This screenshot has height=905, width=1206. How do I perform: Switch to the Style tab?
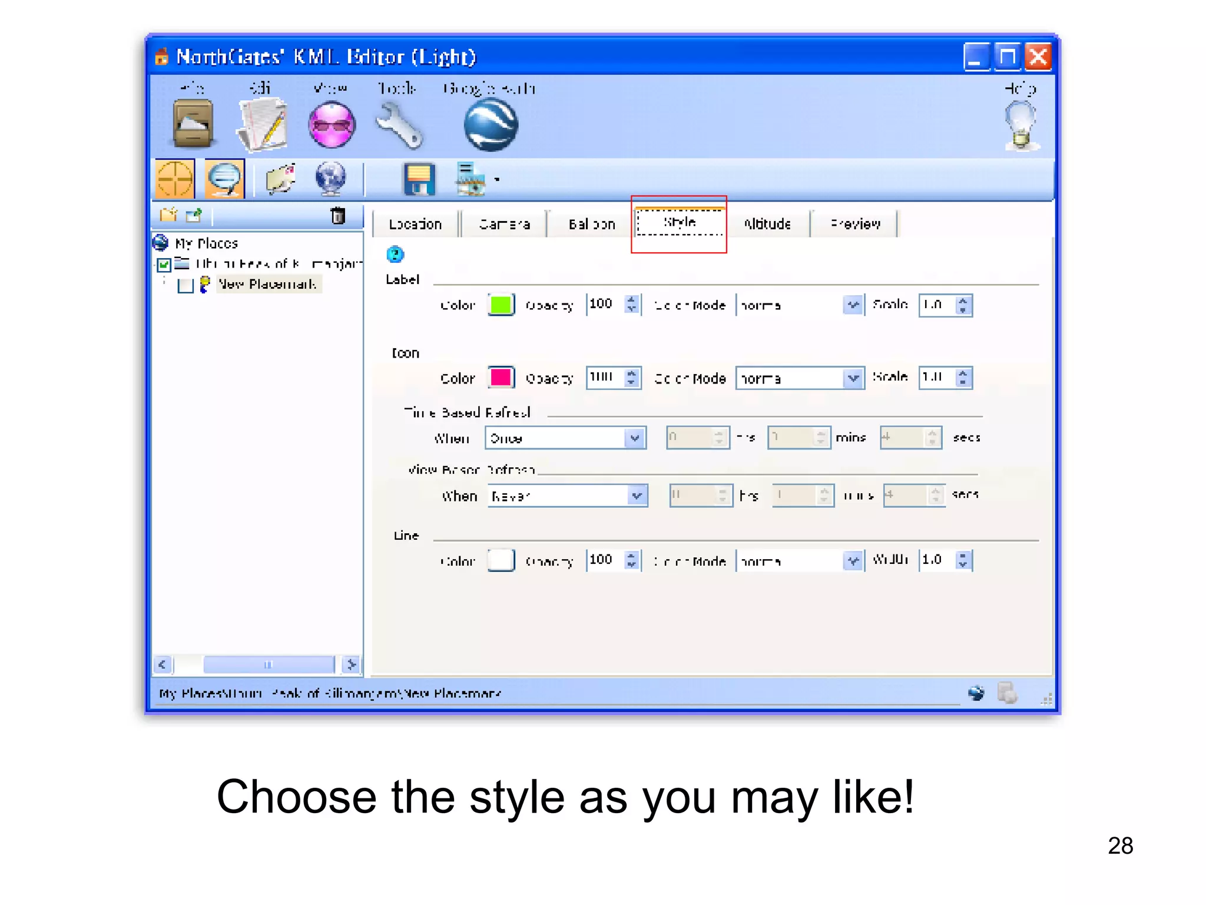tap(680, 222)
